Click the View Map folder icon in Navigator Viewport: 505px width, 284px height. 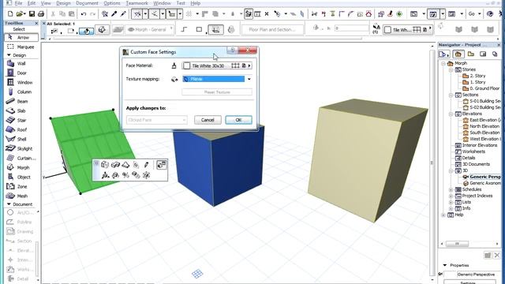[471, 54]
